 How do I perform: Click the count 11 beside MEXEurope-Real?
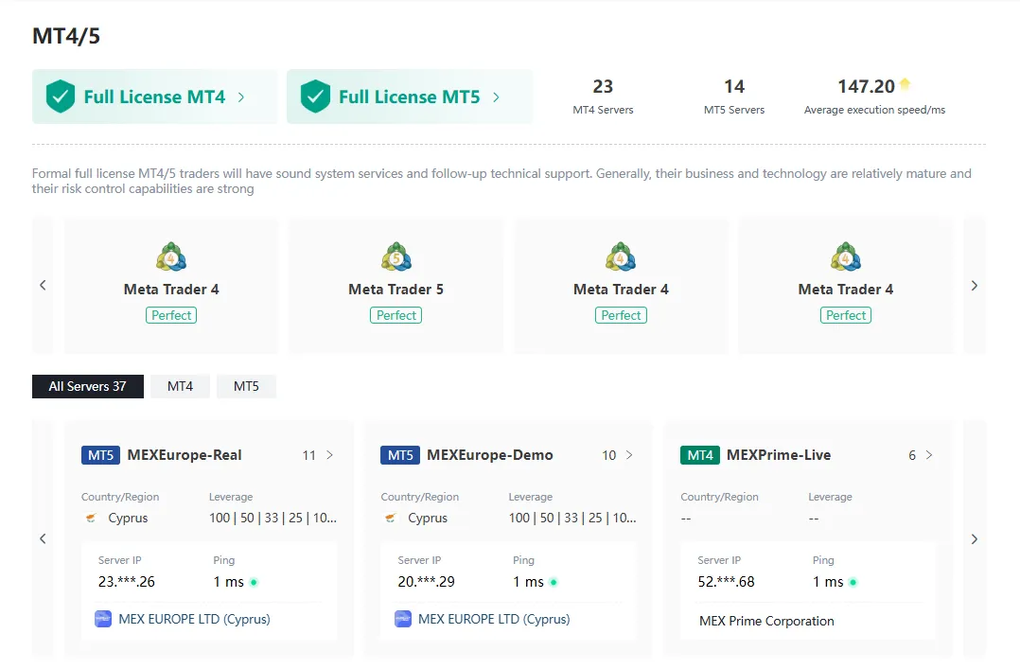[x=309, y=455]
